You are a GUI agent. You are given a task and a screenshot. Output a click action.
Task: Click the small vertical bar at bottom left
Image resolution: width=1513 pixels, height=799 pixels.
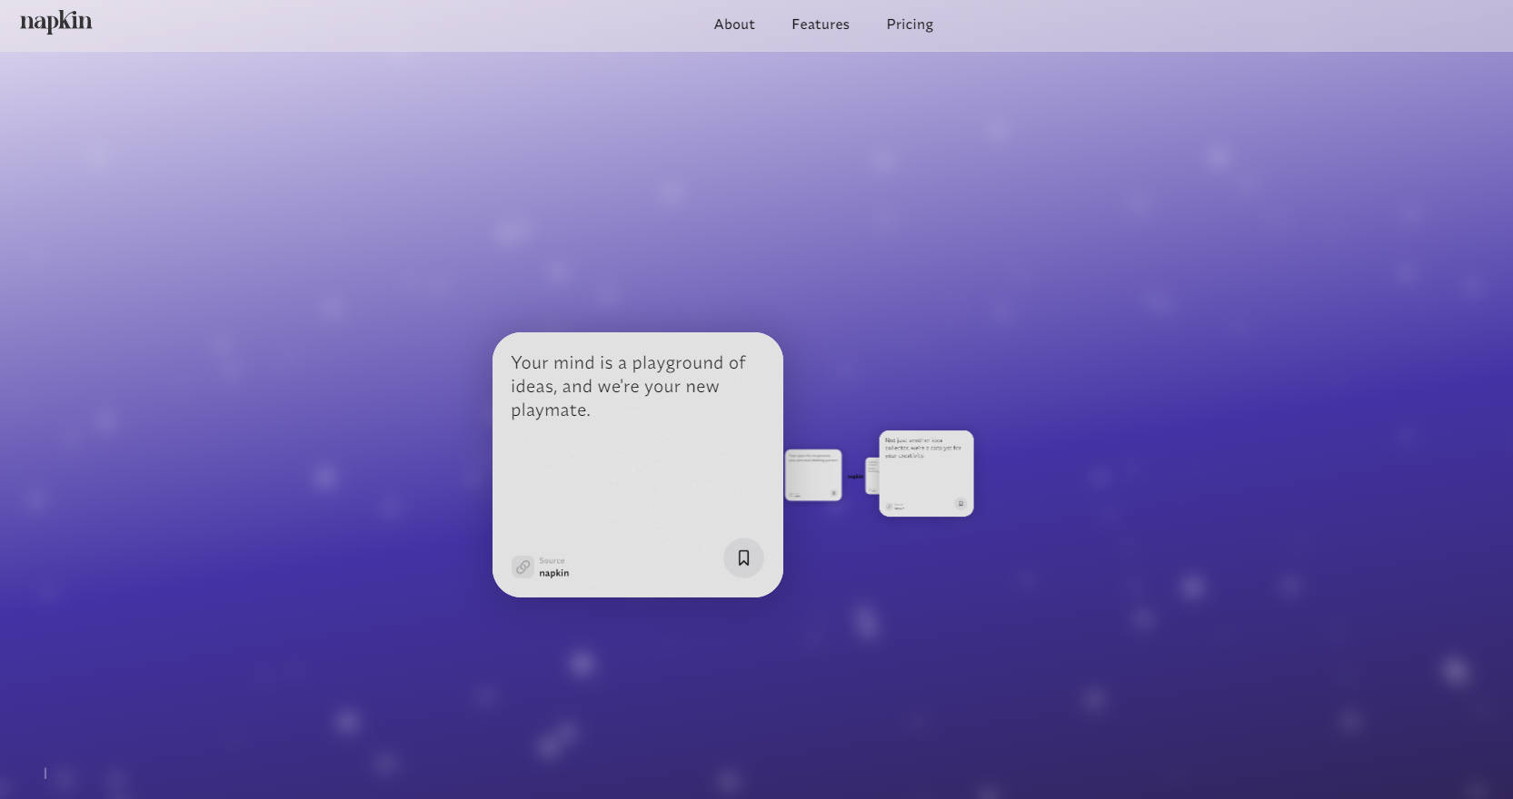(45, 773)
